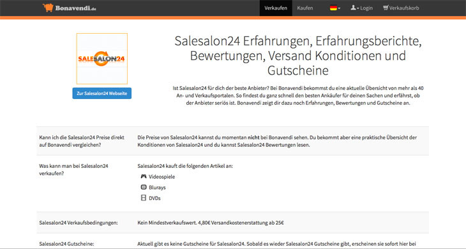This screenshot has height=249, width=466.
Task: Click 'Salesalon24 Gutscheine:' label
Action: pyautogui.click(x=66, y=244)
